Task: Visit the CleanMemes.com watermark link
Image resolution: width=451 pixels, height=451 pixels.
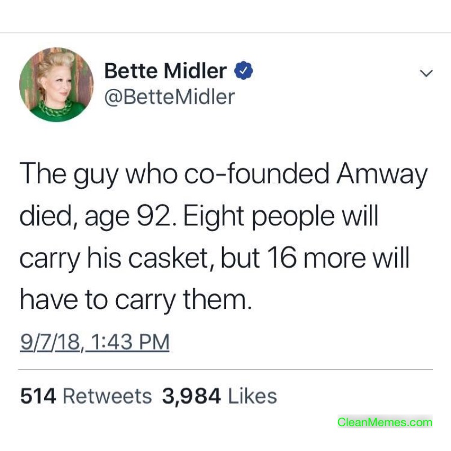Action: click(x=384, y=422)
